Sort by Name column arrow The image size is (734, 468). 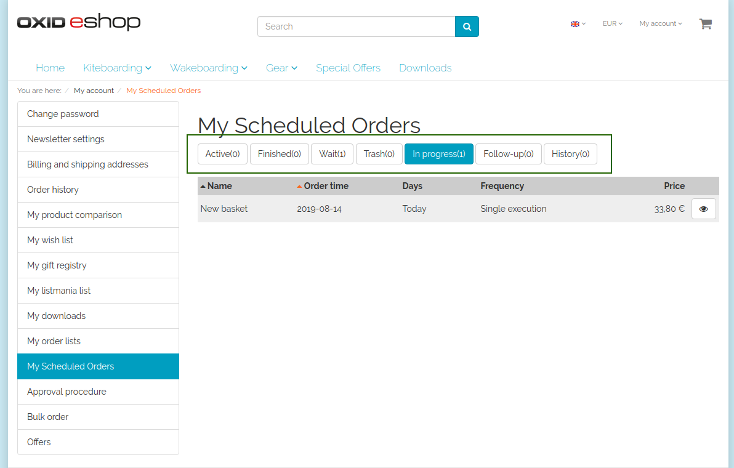click(x=203, y=186)
